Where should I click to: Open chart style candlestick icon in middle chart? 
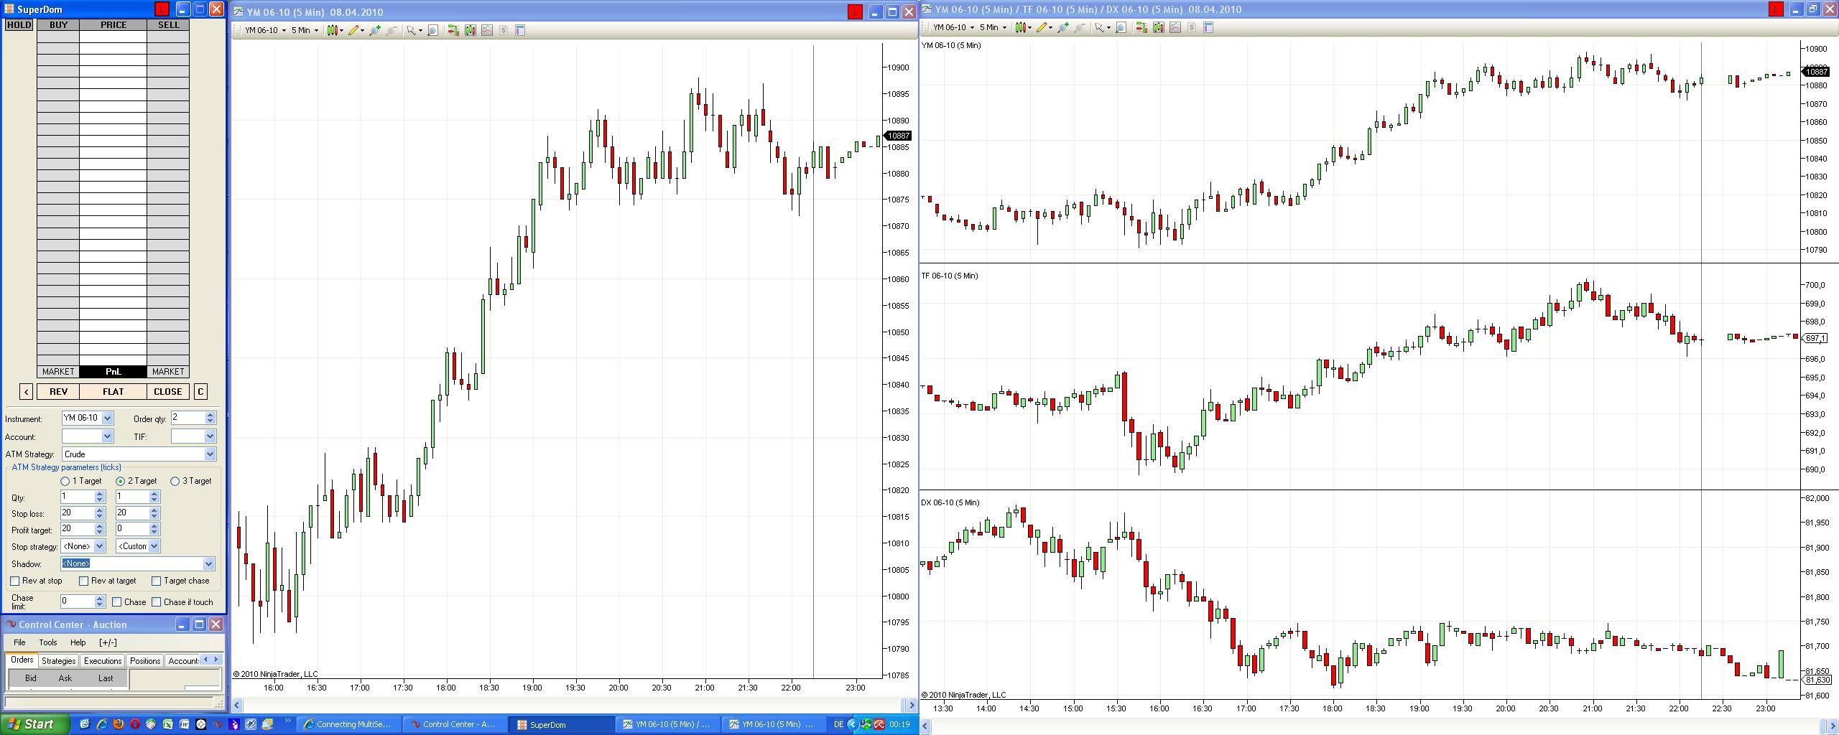(x=333, y=30)
